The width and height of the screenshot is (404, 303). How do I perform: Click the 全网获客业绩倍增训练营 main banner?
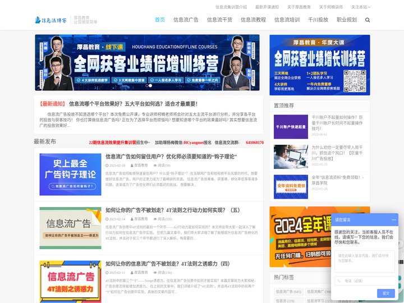[147, 63]
